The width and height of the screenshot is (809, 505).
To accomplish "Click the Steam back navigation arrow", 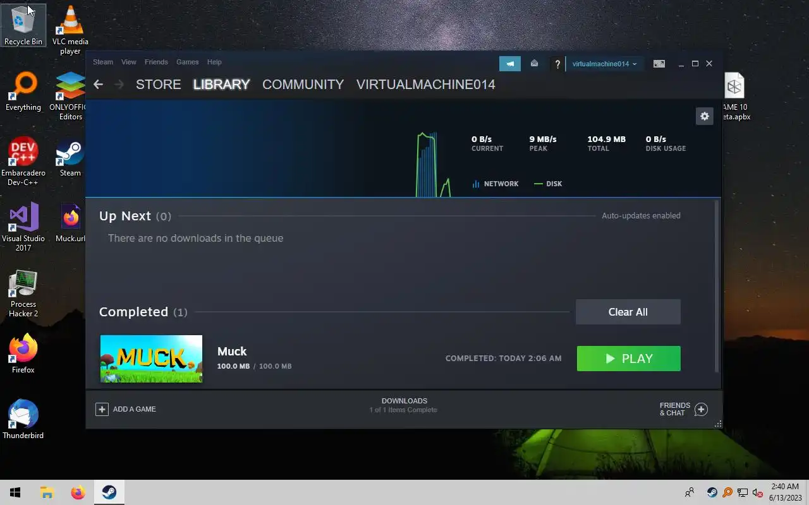I will click(98, 84).
